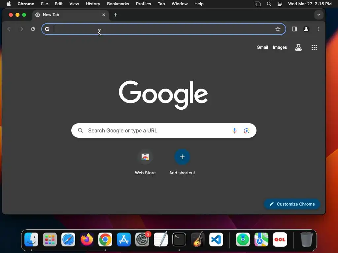Open the Web Store shortcut
Image resolution: width=338 pixels, height=253 pixels.
pos(145,162)
